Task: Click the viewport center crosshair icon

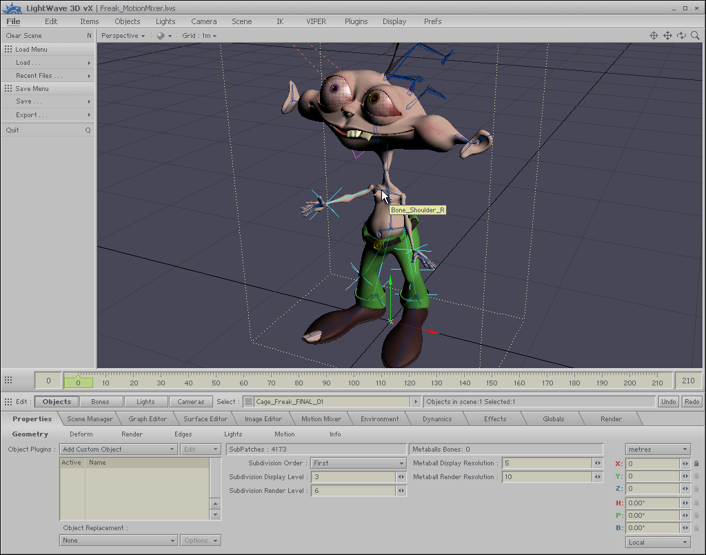Action: point(654,36)
